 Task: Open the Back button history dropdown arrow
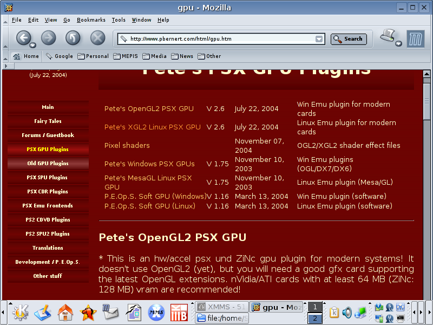[x=33, y=45]
